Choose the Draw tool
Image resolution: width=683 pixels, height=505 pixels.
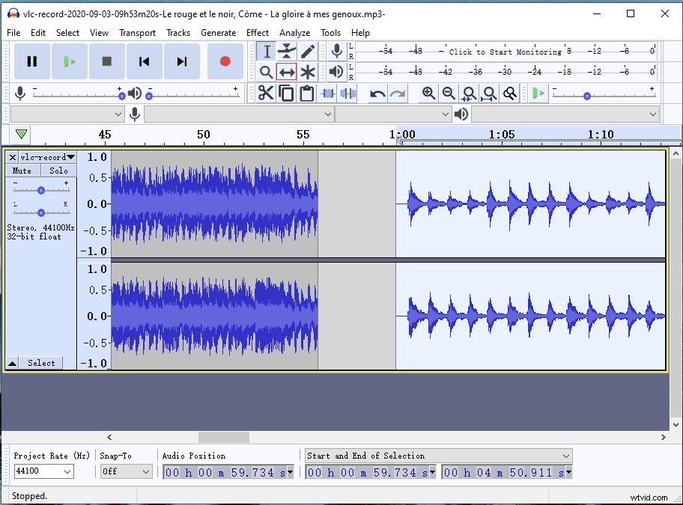coord(307,50)
